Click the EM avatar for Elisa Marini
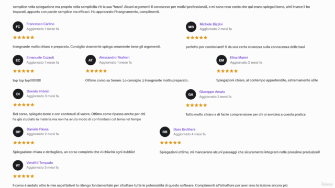The width and height of the screenshot is (335, 188). click(x=221, y=61)
